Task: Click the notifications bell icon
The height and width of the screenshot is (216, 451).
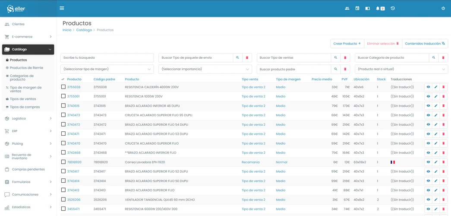Action: point(378,8)
